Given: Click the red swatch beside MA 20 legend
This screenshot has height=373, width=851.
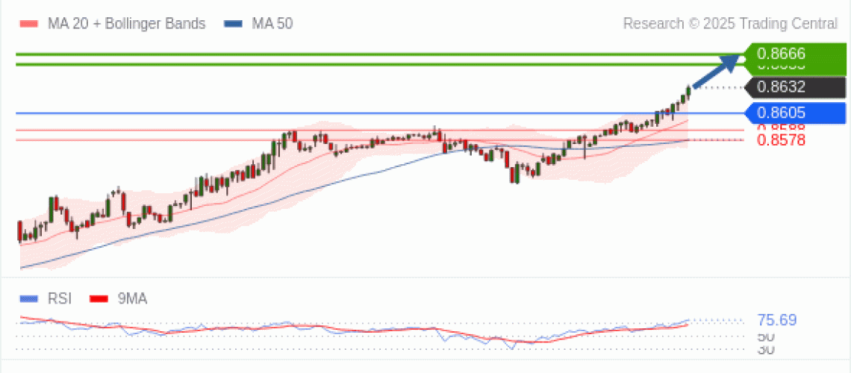Looking at the screenshot, I should (x=29, y=24).
